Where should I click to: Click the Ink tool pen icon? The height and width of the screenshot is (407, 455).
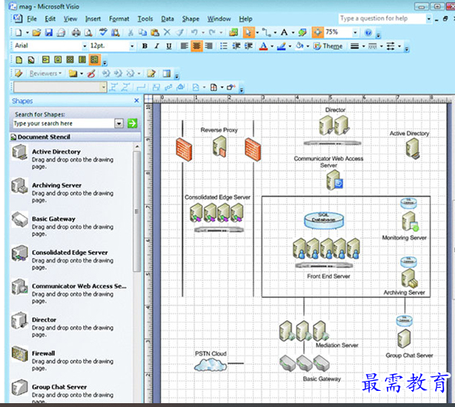coord(91,74)
